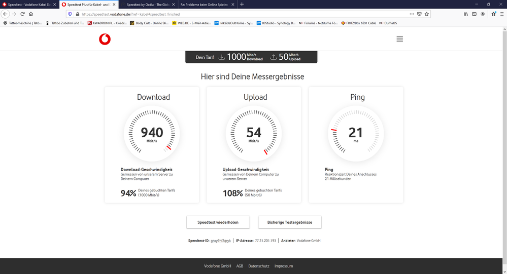Save page to Pocket icon
The image size is (507, 274).
(x=419, y=14)
